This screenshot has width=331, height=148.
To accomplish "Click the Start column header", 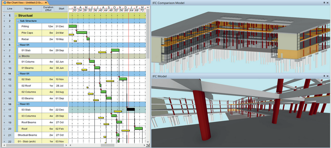I will click(x=61, y=8).
